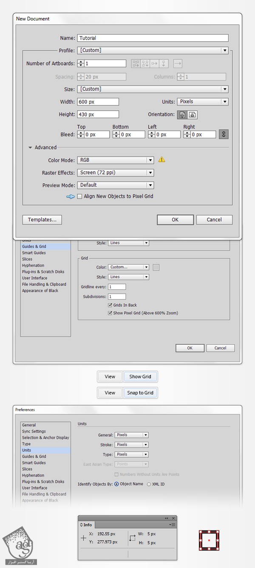Click the Grid by Column artboard icon
The height and width of the screenshot is (568, 255).
[145, 63]
